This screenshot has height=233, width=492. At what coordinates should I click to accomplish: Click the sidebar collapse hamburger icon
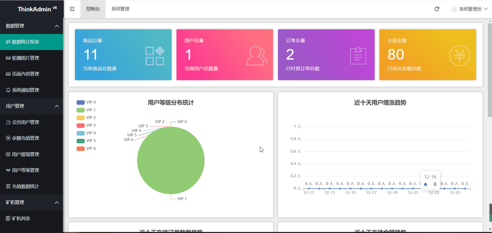point(72,9)
